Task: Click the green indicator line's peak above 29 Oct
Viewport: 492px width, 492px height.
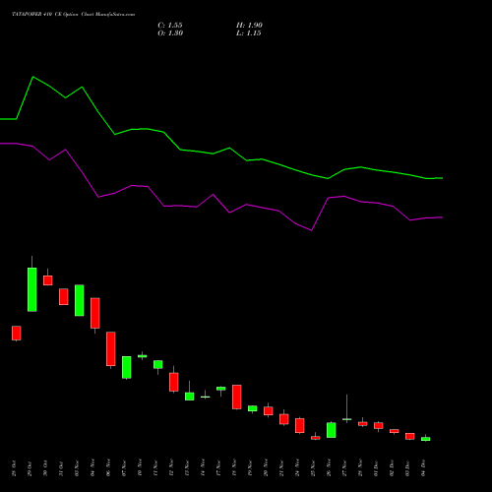Action: (32, 77)
